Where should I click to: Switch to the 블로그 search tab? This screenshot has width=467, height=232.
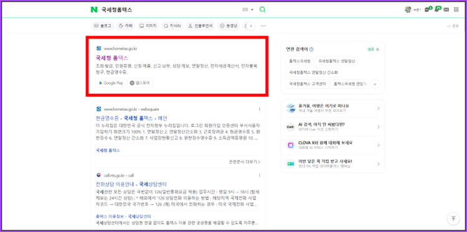tap(102, 26)
